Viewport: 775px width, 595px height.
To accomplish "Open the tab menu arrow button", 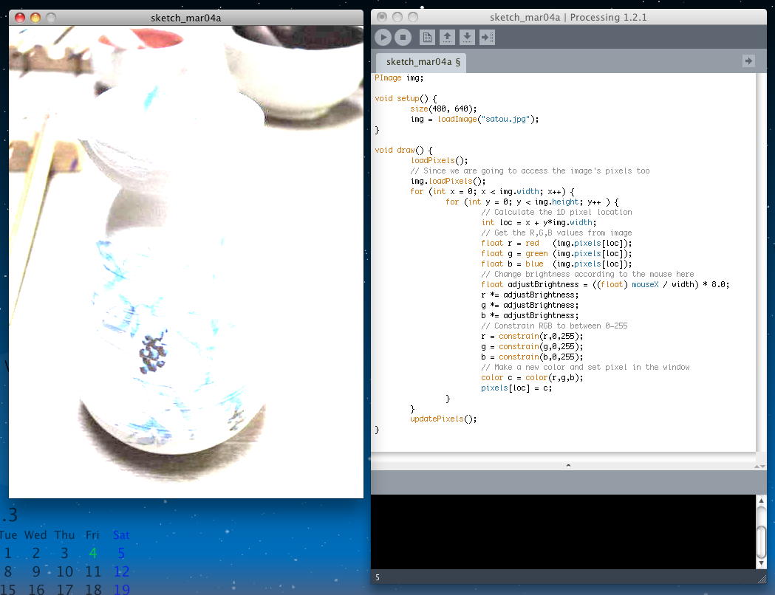I will 748,61.
